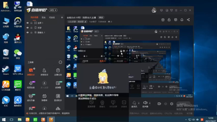This screenshot has height=122, width=217.
Task: Toggle lock on 摄像头 1 source
Action: (31, 33)
